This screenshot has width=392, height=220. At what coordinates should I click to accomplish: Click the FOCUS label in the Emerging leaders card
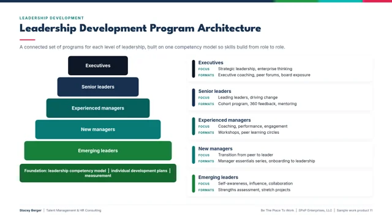point(204,184)
